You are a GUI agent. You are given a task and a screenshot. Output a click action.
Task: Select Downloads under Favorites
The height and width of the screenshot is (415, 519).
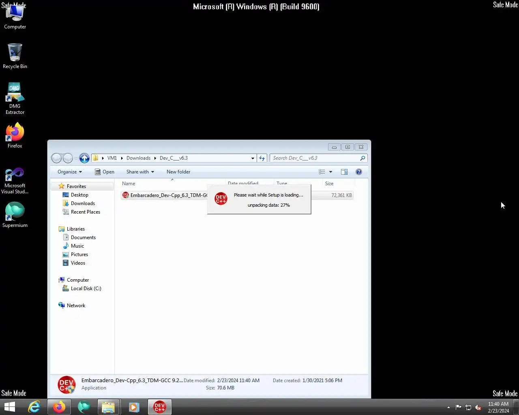coord(83,203)
